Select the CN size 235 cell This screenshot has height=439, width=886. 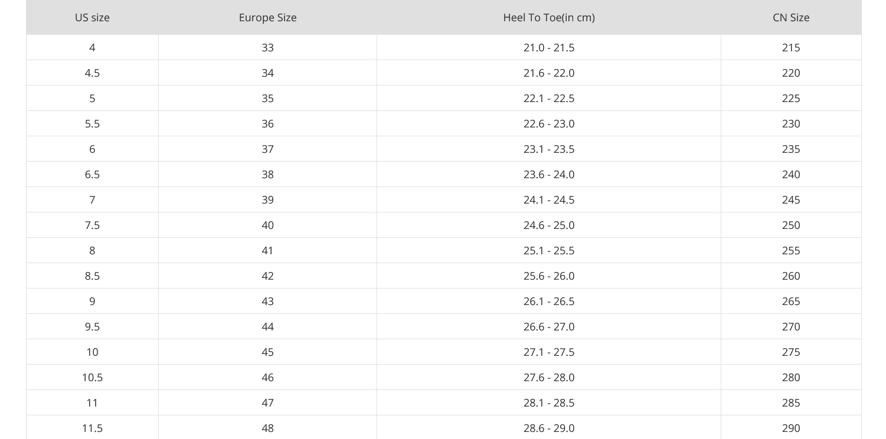coord(791,149)
